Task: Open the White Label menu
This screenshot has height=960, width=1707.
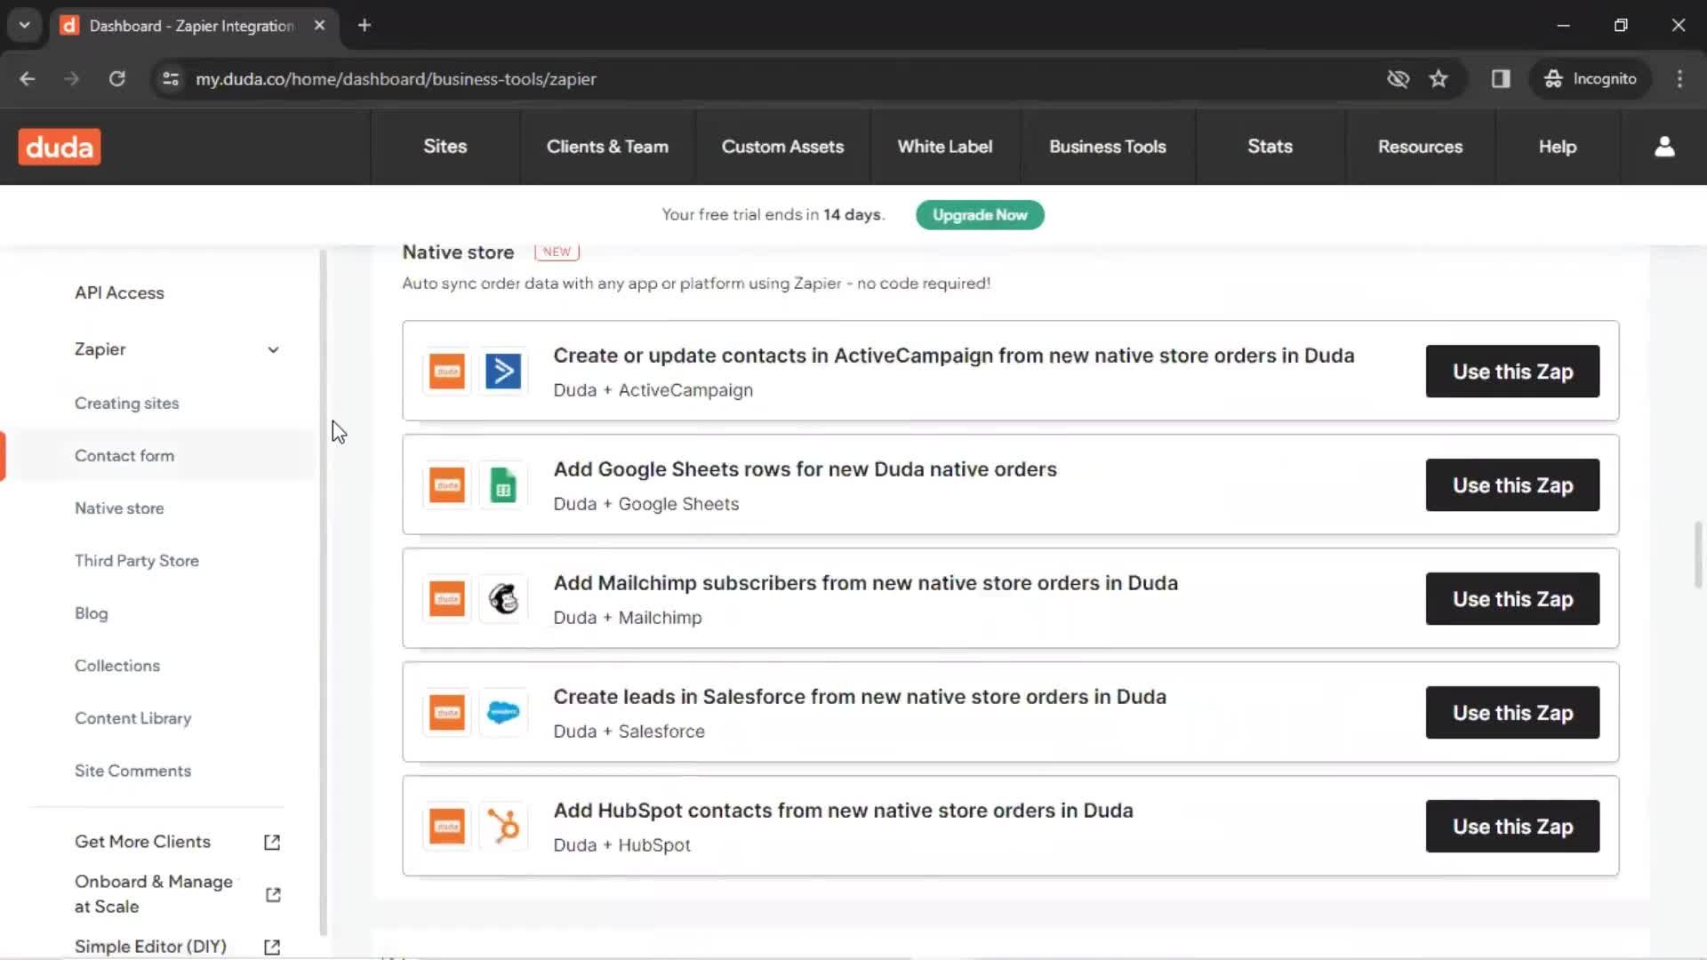Action: point(945,147)
